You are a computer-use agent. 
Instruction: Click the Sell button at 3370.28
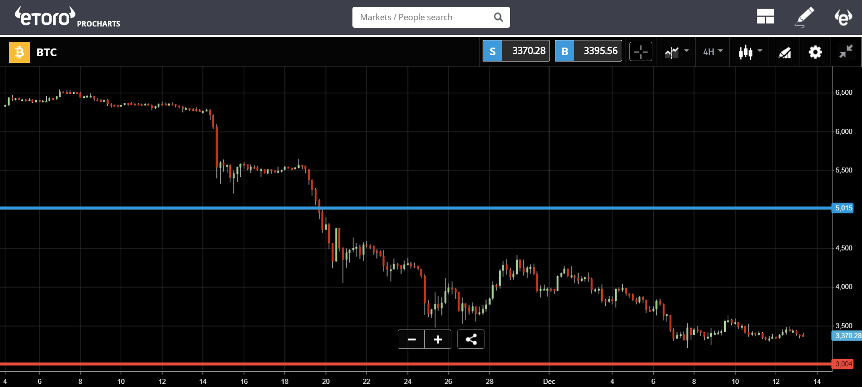(516, 51)
